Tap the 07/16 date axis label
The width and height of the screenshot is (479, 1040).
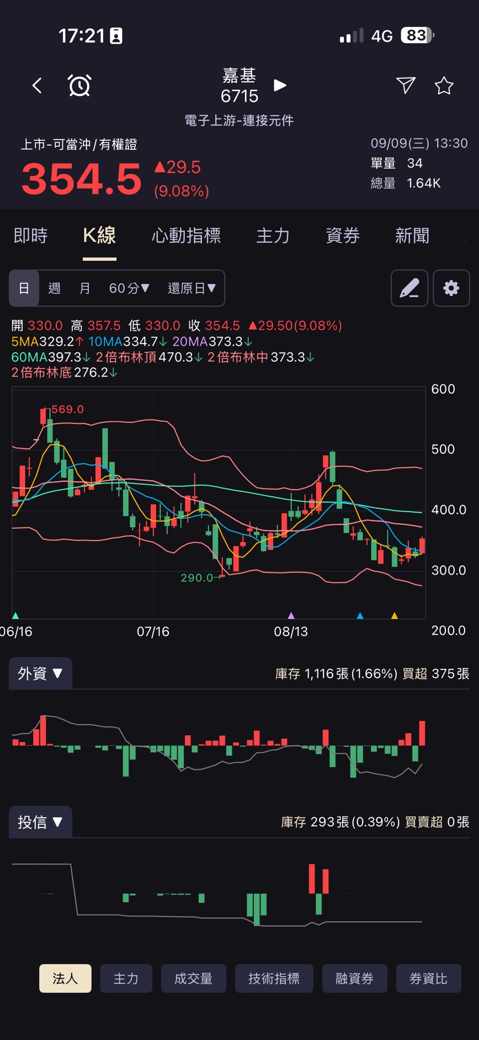click(153, 631)
